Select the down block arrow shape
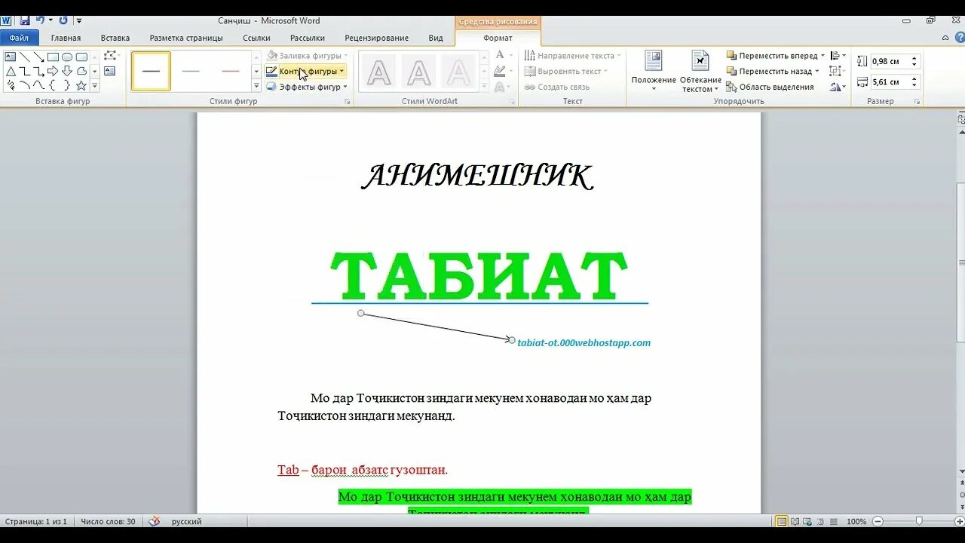Viewport: 965px width, 543px height. [x=67, y=71]
